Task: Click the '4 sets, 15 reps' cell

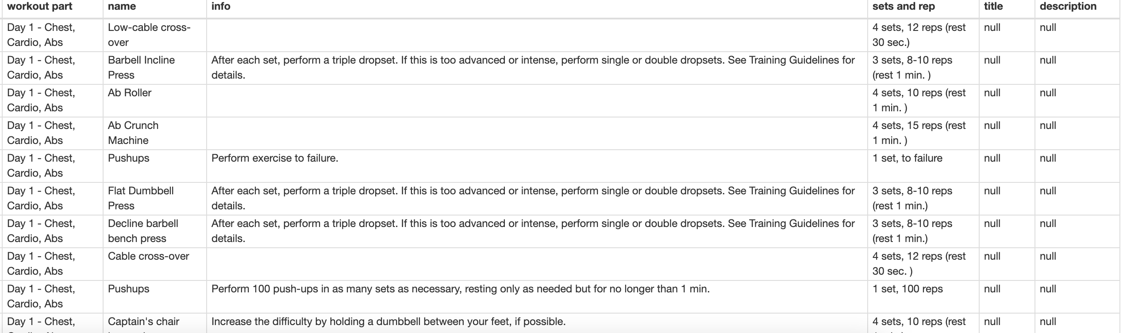Action: tap(919, 133)
